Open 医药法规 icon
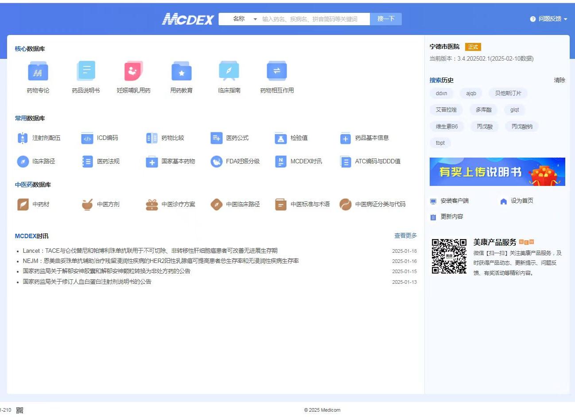The height and width of the screenshot is (417, 575). click(x=87, y=162)
